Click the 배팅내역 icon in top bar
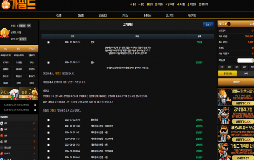254x160 pixels. coord(200,4)
